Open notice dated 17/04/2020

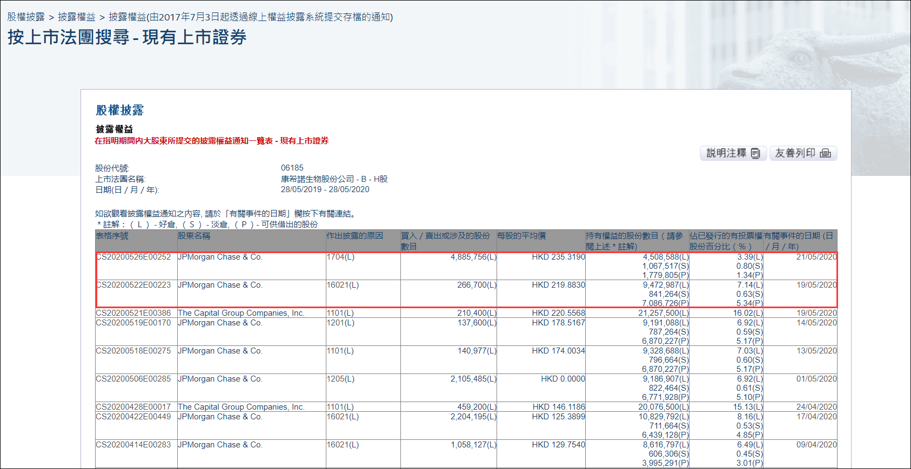click(x=816, y=417)
